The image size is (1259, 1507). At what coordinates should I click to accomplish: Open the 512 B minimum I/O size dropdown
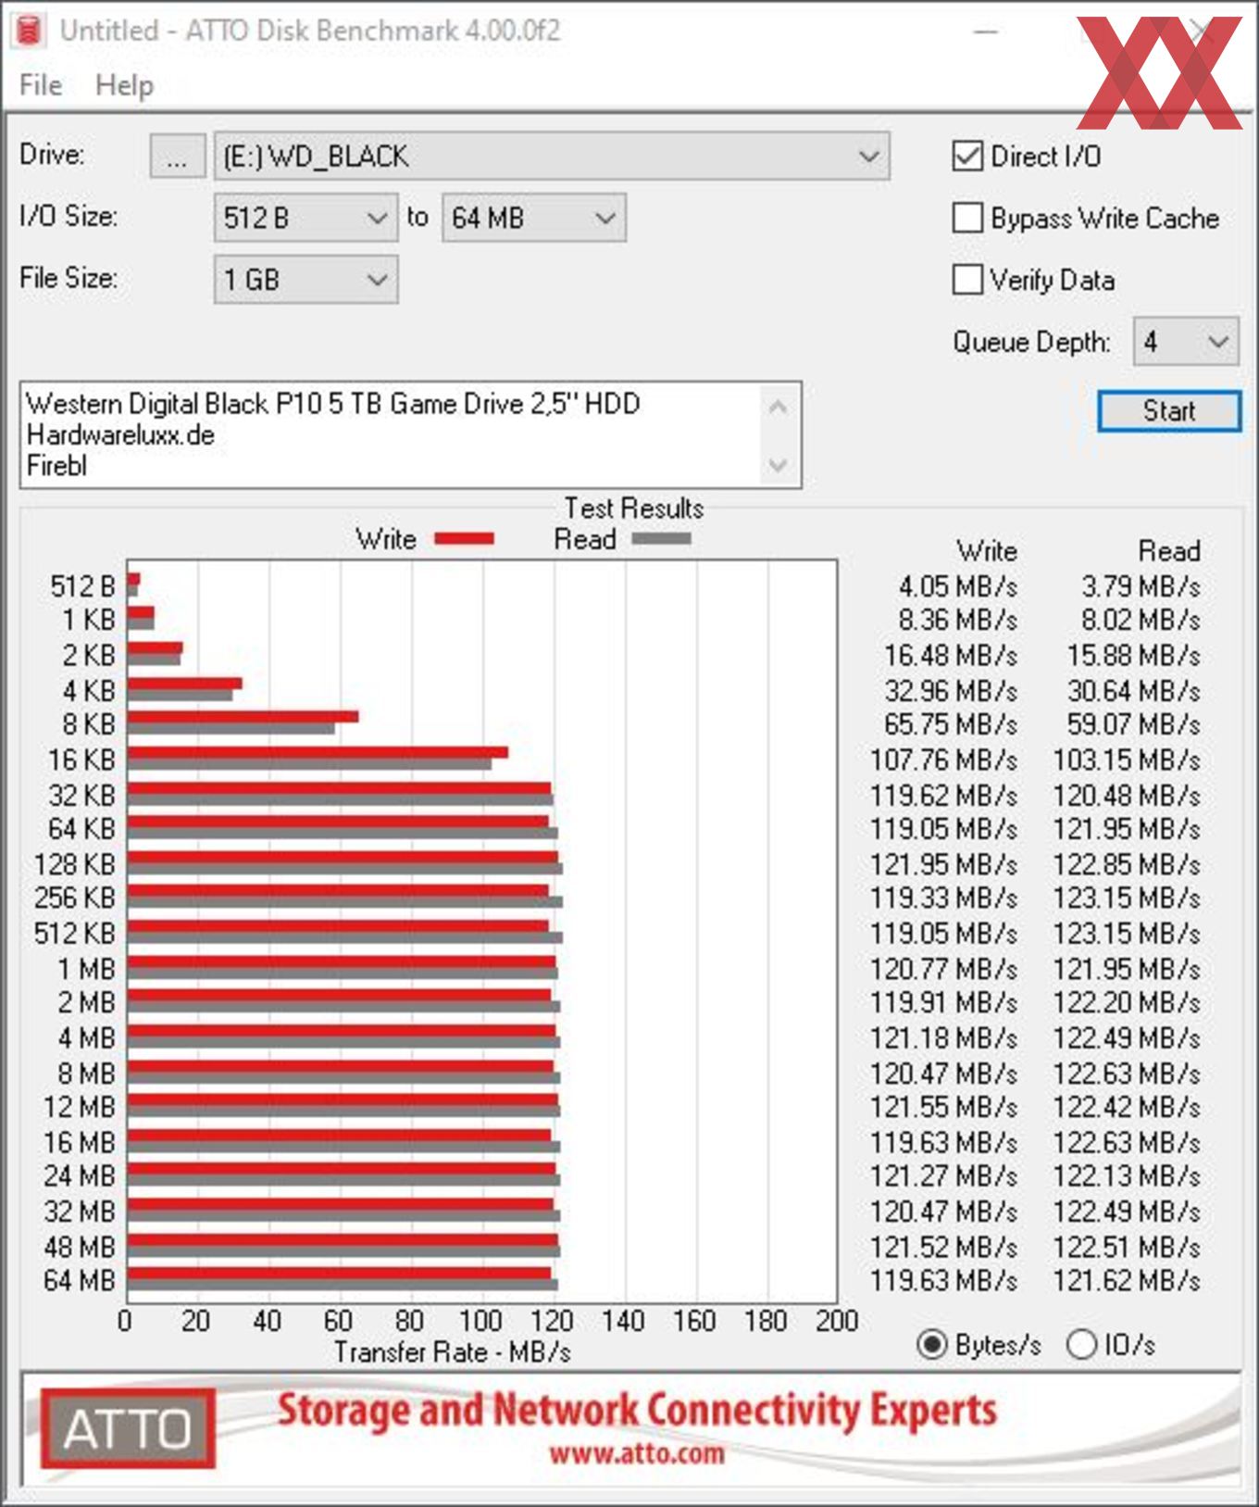(x=305, y=218)
